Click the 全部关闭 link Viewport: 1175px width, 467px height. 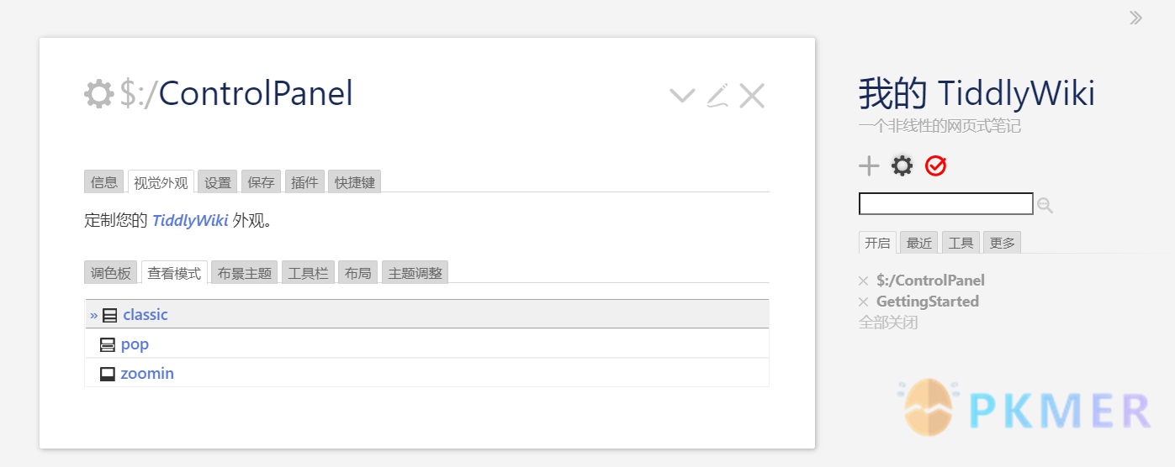click(x=888, y=322)
